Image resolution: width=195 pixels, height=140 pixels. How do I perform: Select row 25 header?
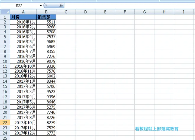click(x=5, y=138)
